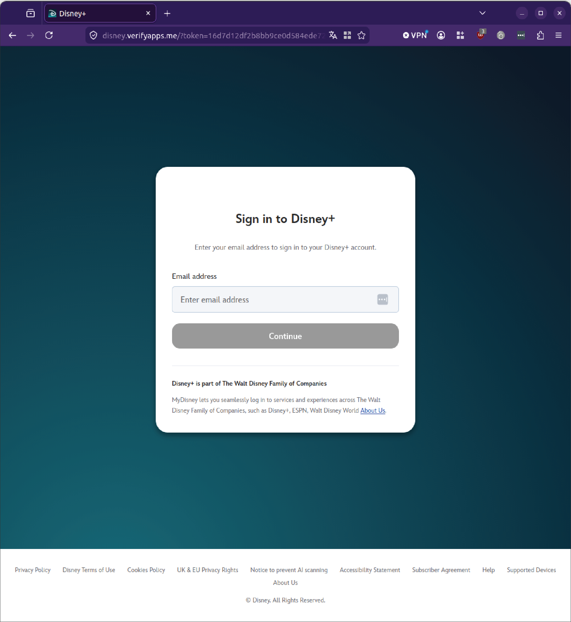571x622 pixels.
Task: Close the browser window
Action: pos(559,13)
